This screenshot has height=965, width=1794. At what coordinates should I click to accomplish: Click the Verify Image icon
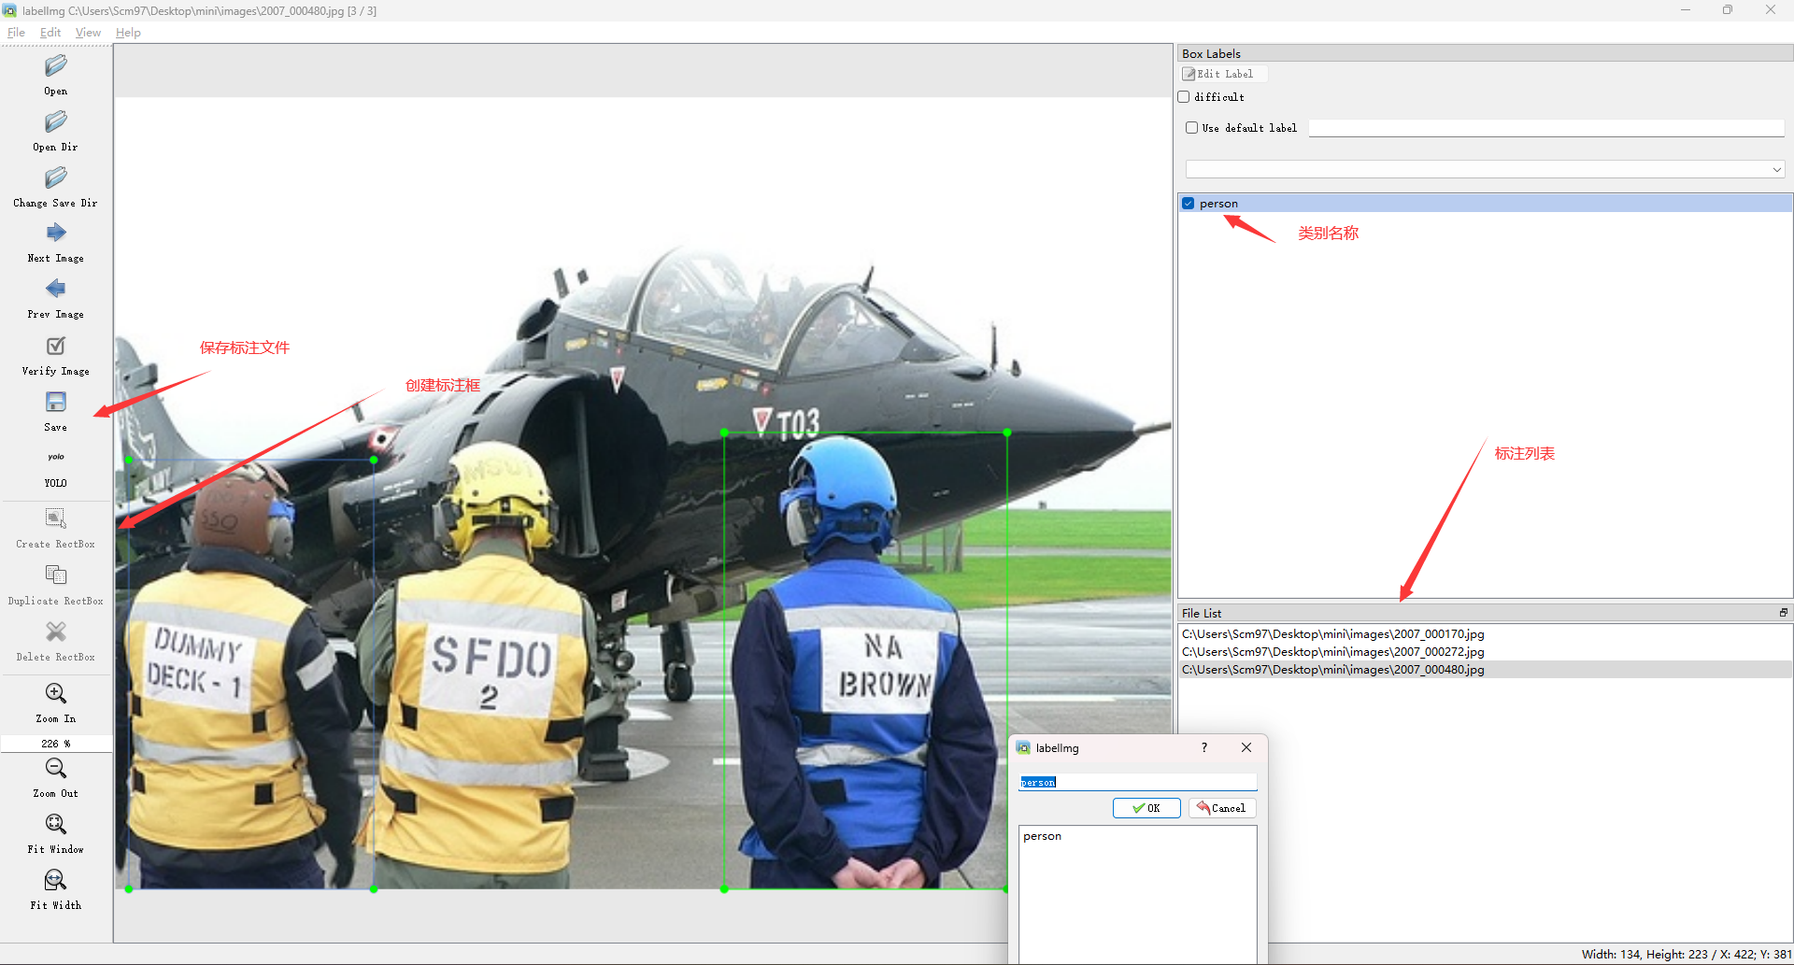[x=56, y=346]
